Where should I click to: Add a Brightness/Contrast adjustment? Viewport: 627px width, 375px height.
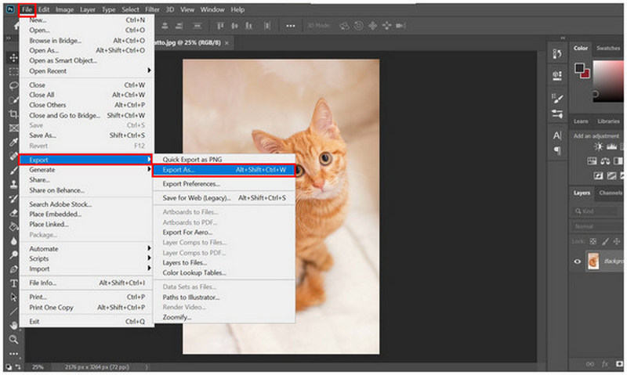coord(598,146)
